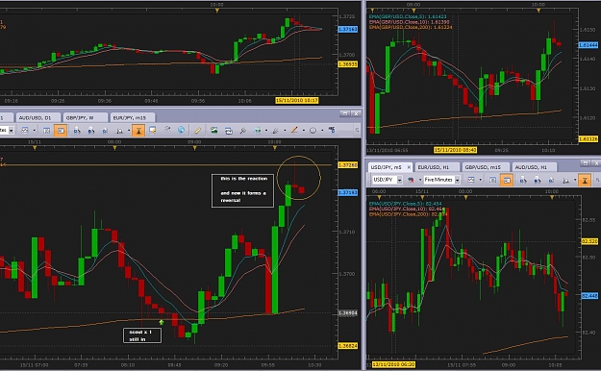Click the 10:00 marker on left lower chart
Image resolution: width=601 pixels, height=371 pixels.
274,148
